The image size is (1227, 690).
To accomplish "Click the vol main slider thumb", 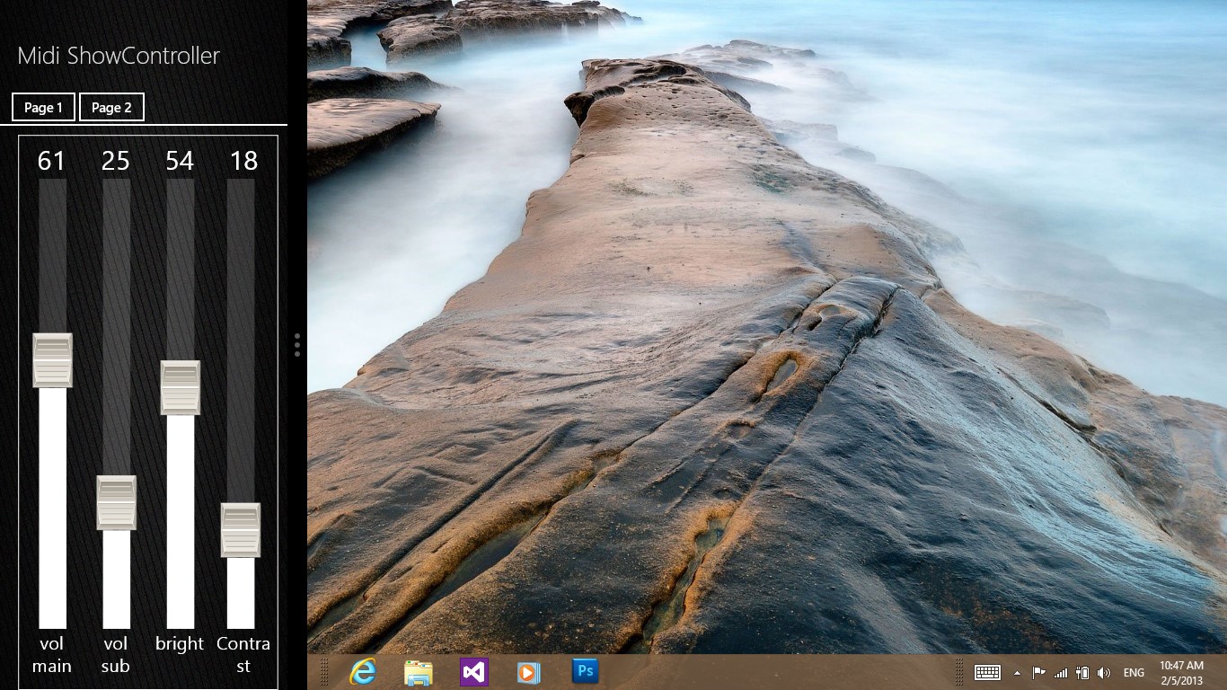I will point(52,360).
